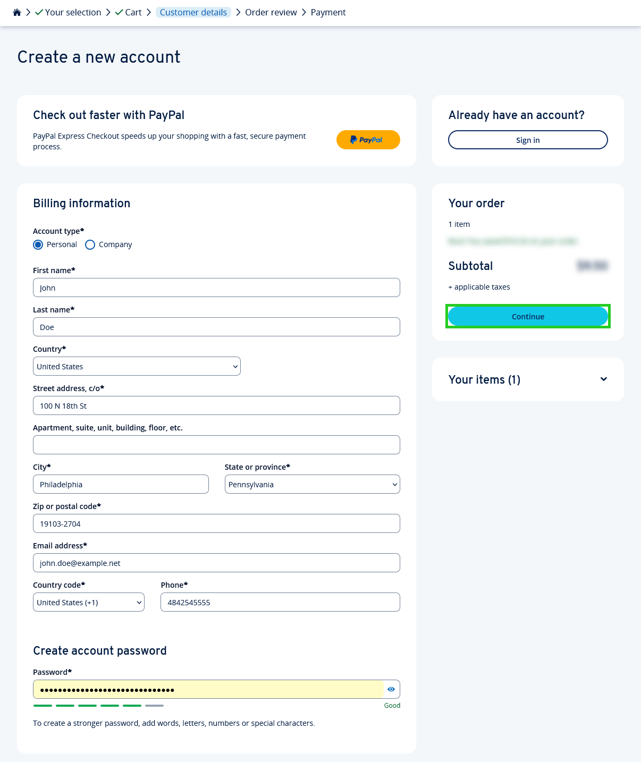Viewport: 641px width, 762px height.
Task: Open the State or province dropdown
Action: coord(312,484)
